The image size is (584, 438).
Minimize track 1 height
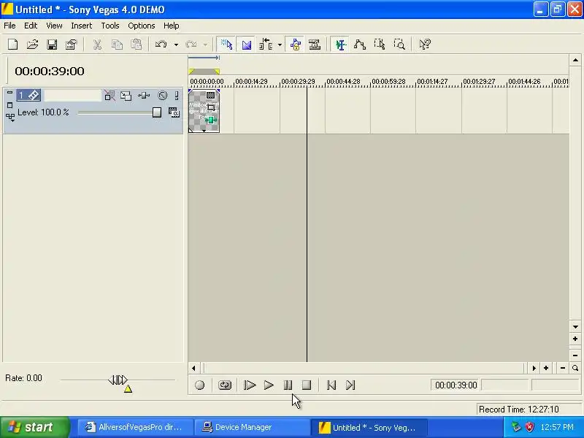(x=9, y=93)
